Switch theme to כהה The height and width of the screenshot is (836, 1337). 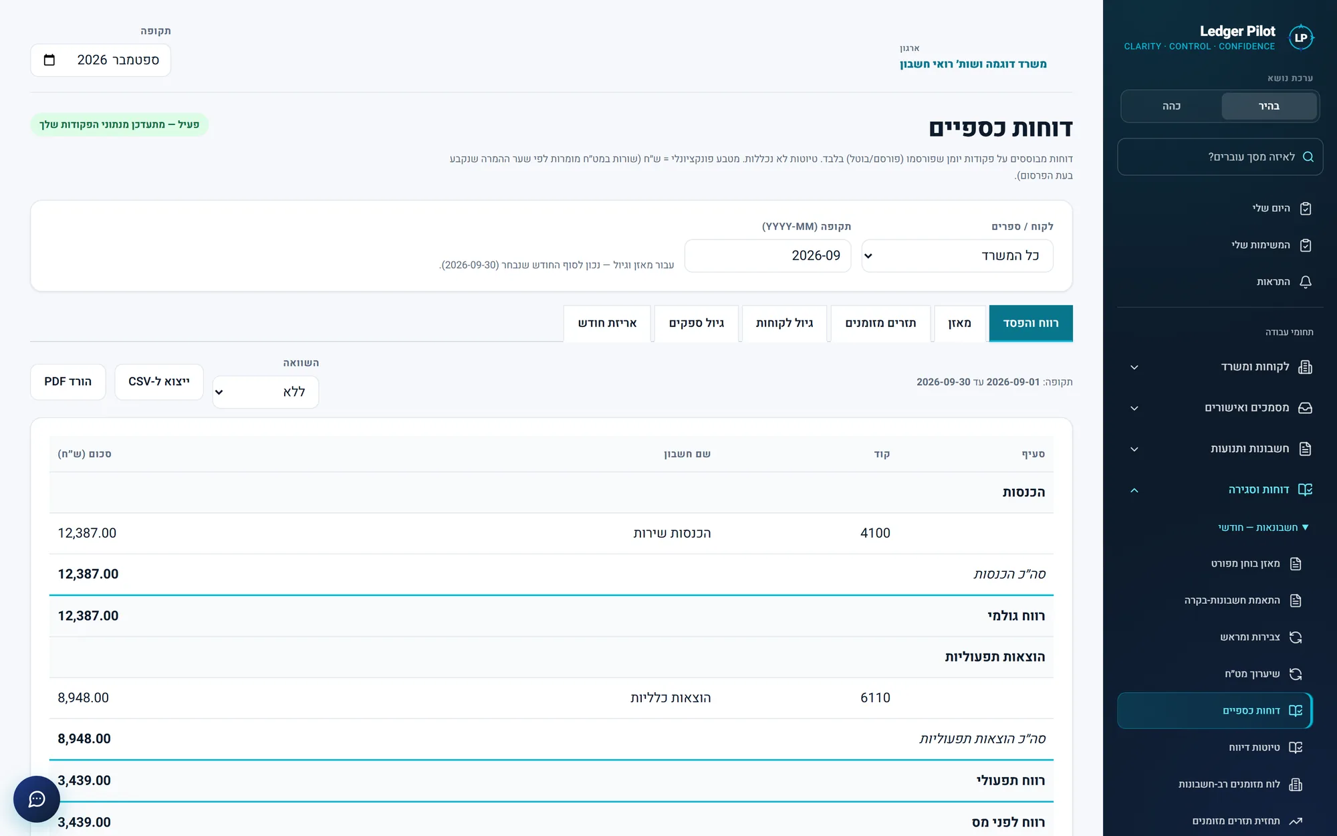click(1171, 106)
